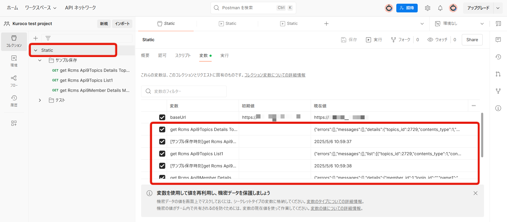Open the changelog history icon in right sidebar
507x222 pixels.
(498, 57)
